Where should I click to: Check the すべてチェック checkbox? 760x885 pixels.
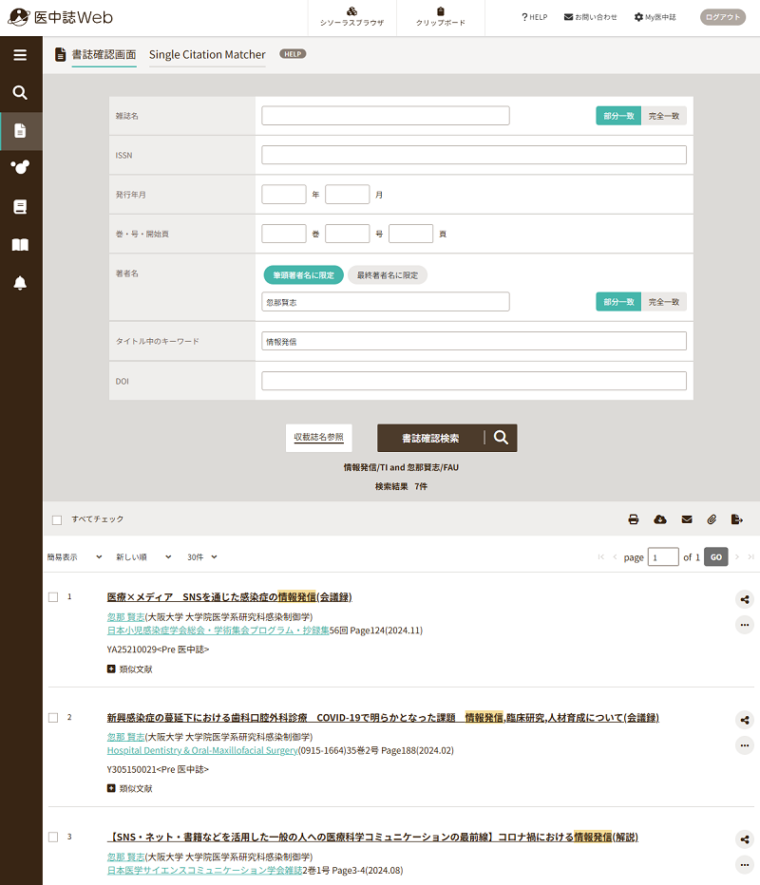coord(57,519)
